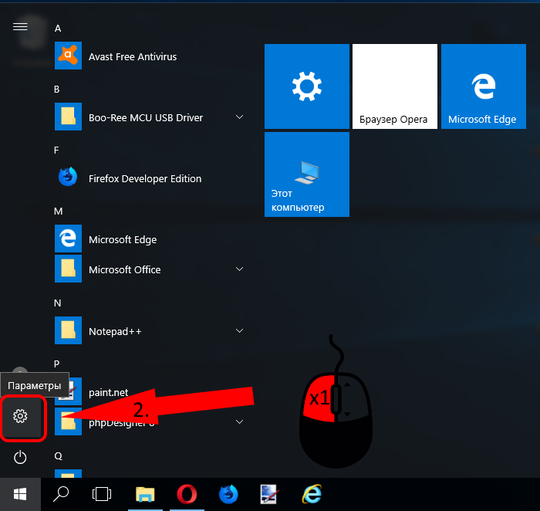The height and width of the screenshot is (511, 540).
Task: Open File Explorer from the taskbar
Action: (145, 493)
